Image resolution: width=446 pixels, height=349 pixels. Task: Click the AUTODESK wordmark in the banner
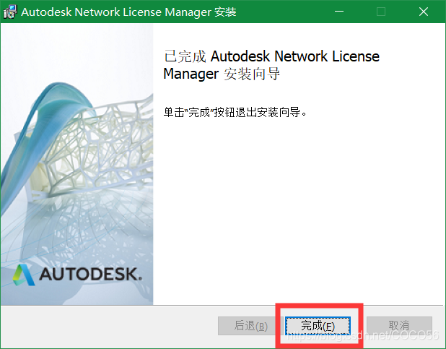click(89, 276)
